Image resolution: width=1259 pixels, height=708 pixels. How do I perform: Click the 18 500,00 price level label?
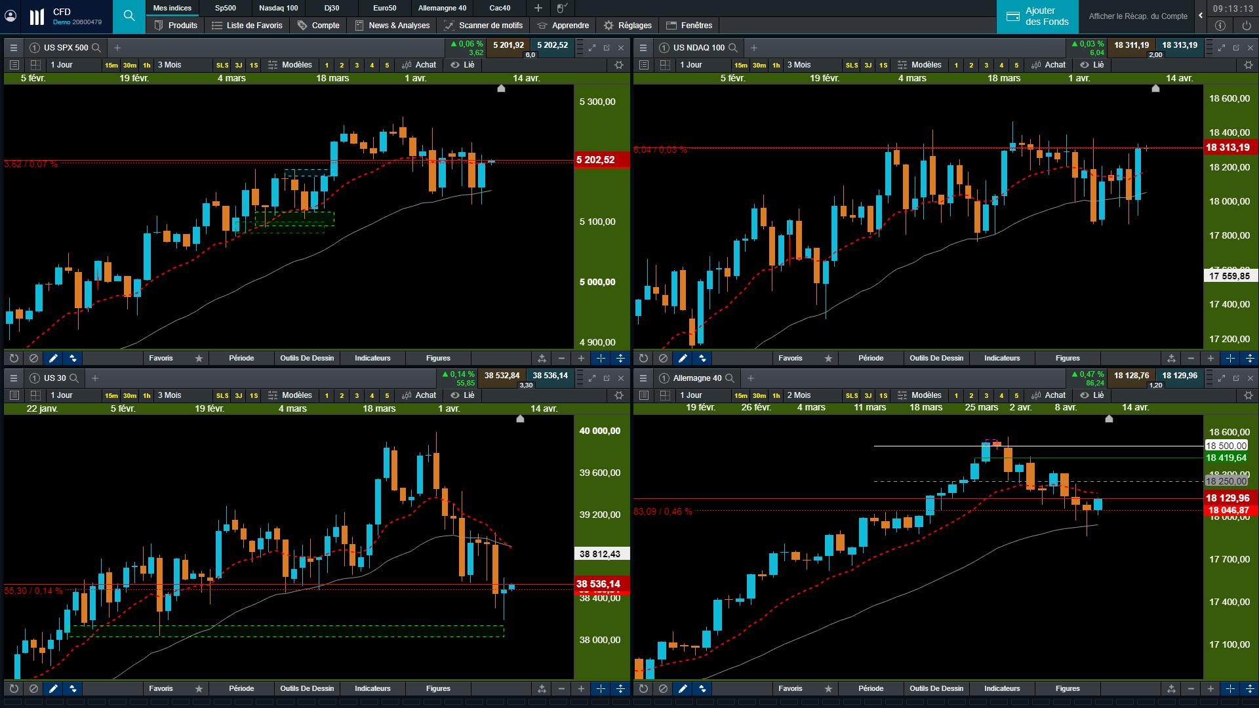pos(1226,446)
